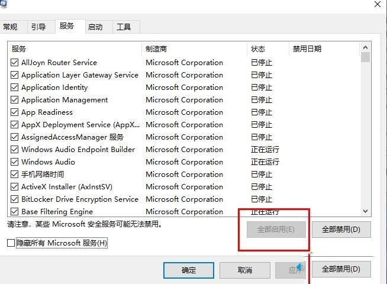
Task: Toggle Application Identity service checkbox
Action: pyautogui.click(x=15, y=87)
